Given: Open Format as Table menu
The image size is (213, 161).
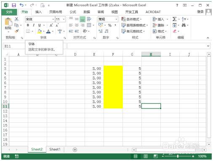Looking at the screenshot, I should (x=135, y=25).
